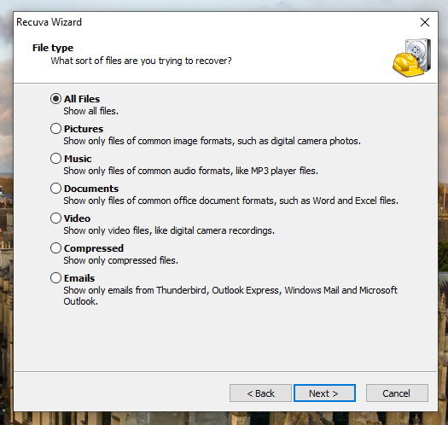Go to the next wizard step
Screen dimensions: 448x425
click(x=324, y=393)
